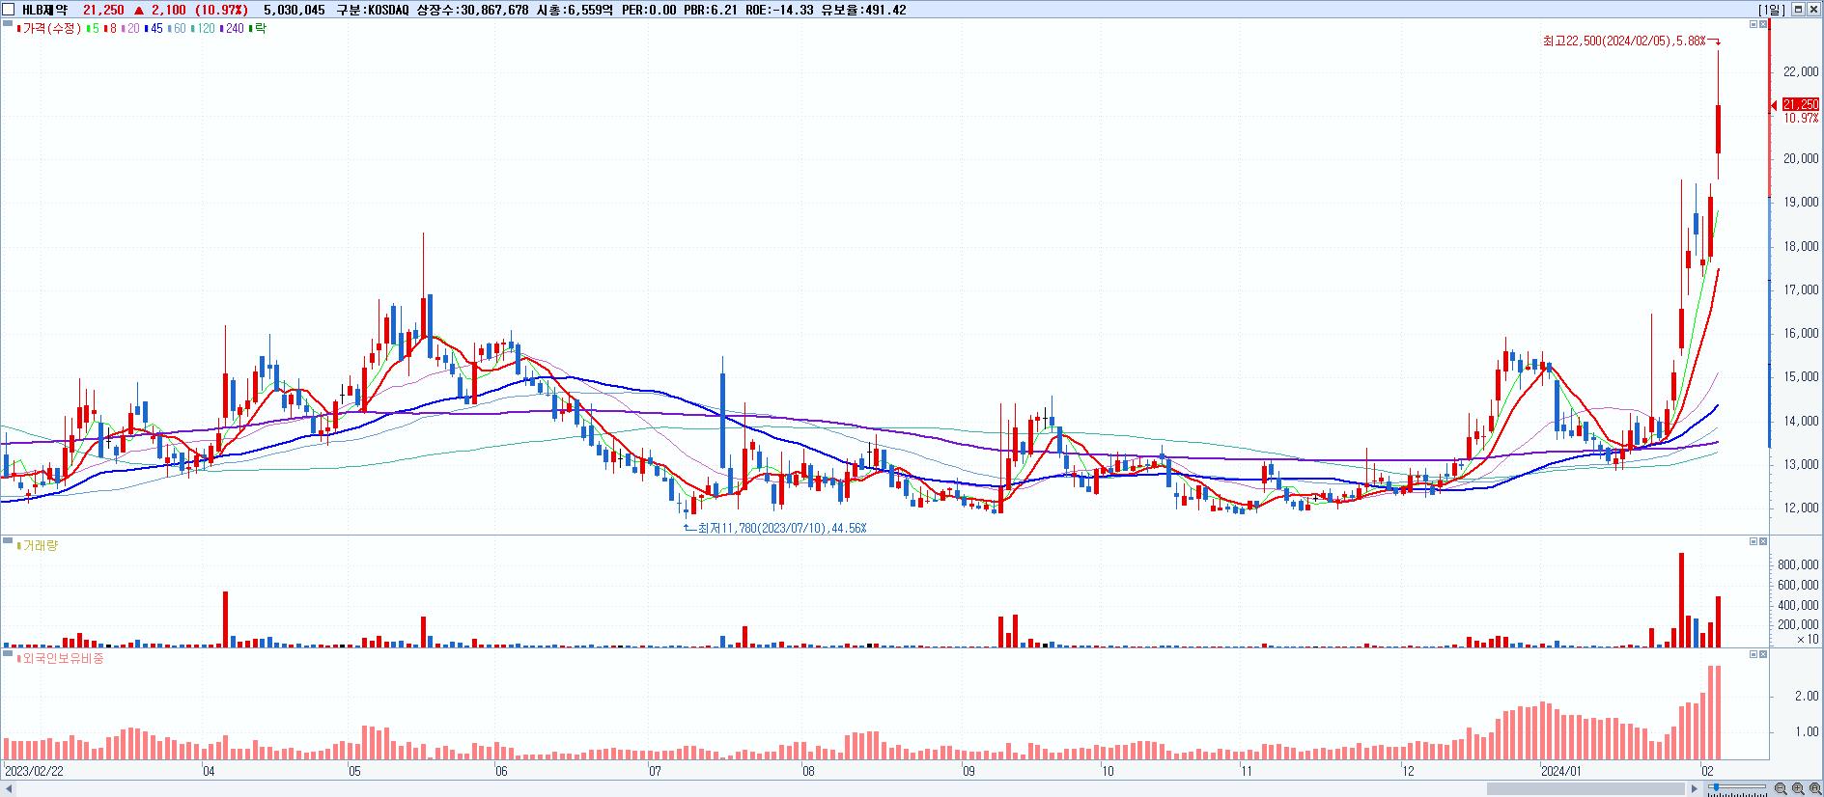Click the reset zoom magnifier icon
Screen dimensions: 1824x797
click(1814, 788)
